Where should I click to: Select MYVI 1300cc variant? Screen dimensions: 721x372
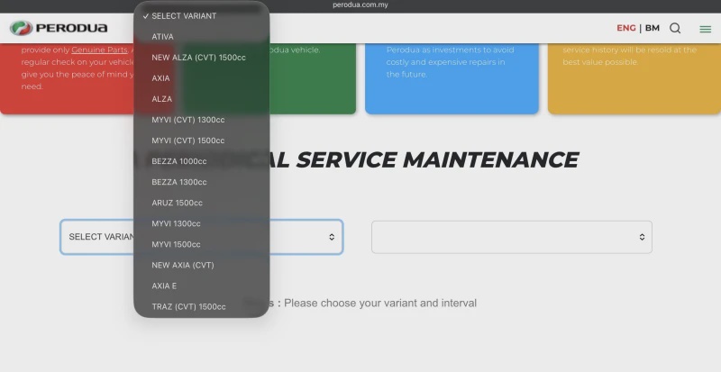pos(201,223)
